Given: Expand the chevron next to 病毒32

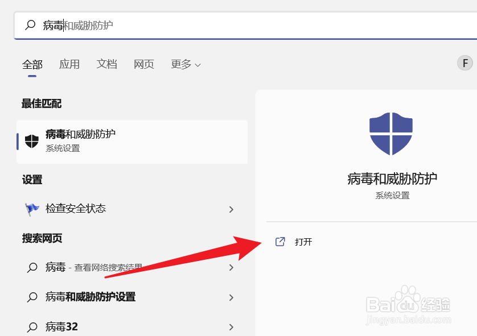Looking at the screenshot, I should 232,326.
